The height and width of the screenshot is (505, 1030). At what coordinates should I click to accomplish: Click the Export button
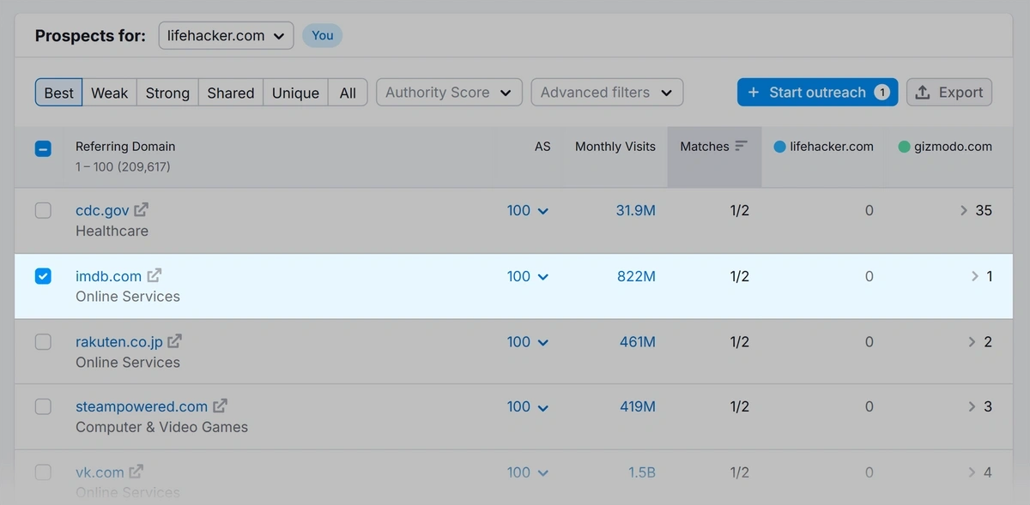949,93
